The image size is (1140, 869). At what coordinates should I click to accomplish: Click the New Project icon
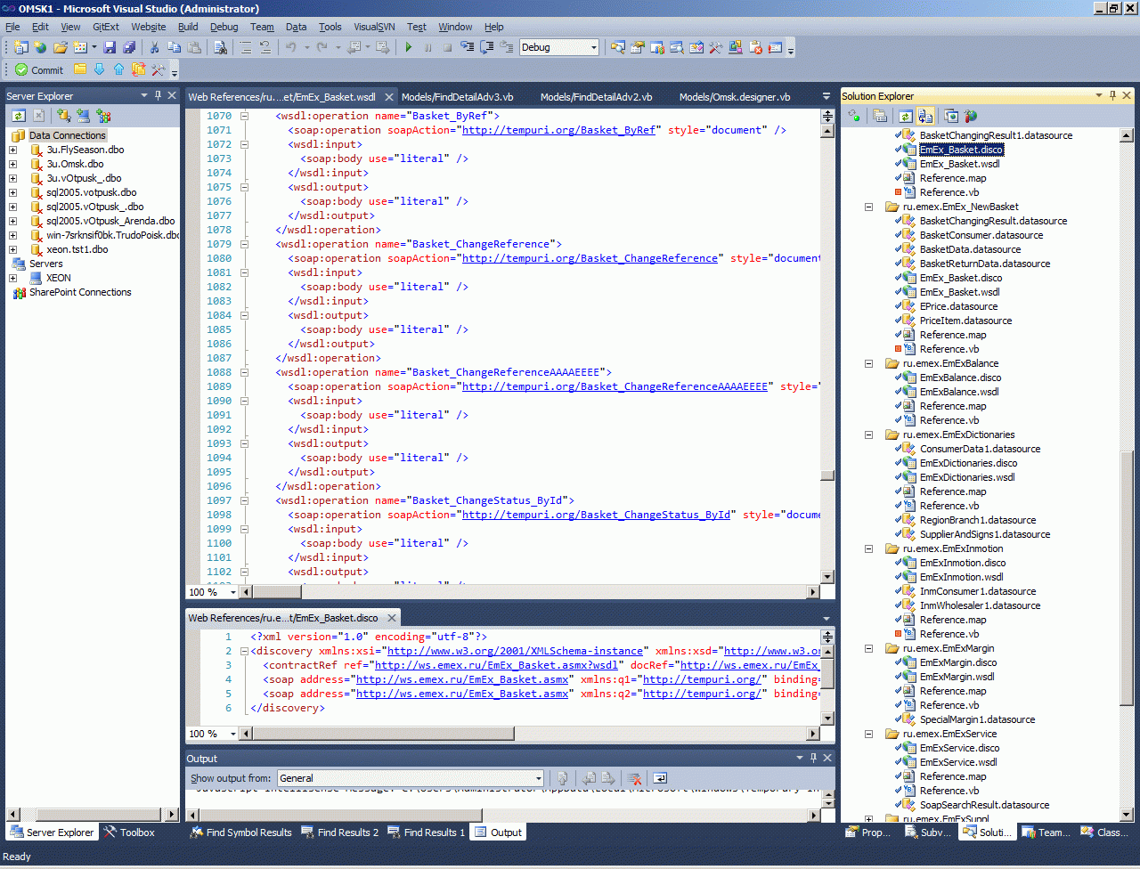[20, 47]
